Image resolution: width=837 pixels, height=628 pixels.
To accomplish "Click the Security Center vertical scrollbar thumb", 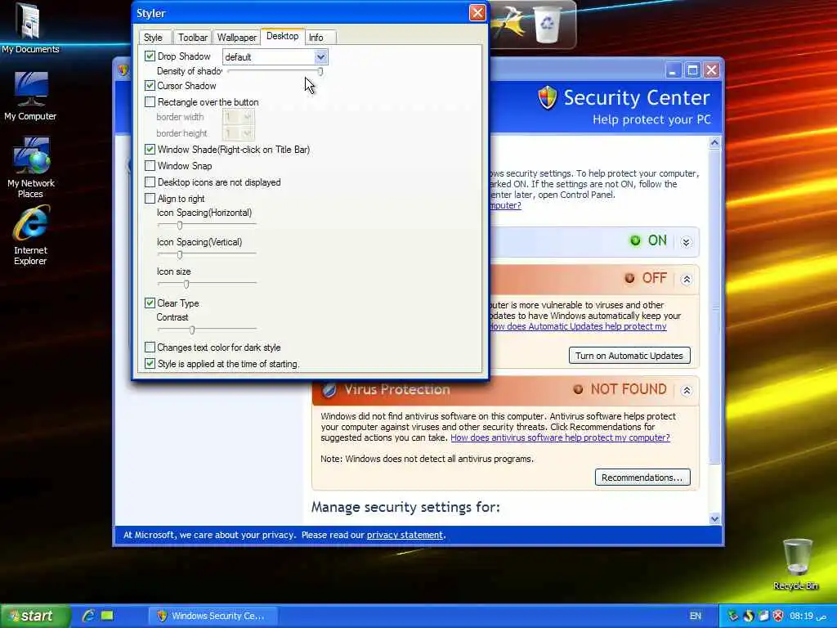I will pyautogui.click(x=714, y=307).
